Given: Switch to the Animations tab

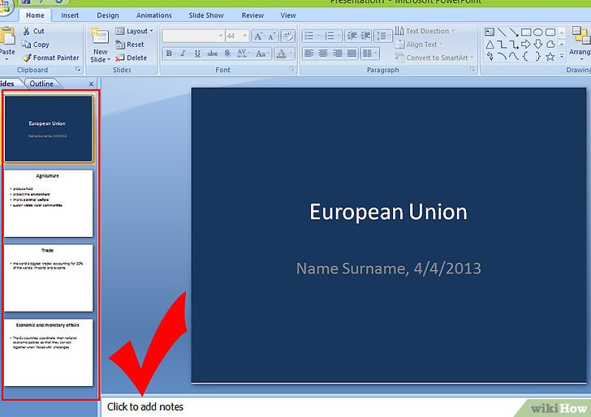Looking at the screenshot, I should (x=153, y=15).
